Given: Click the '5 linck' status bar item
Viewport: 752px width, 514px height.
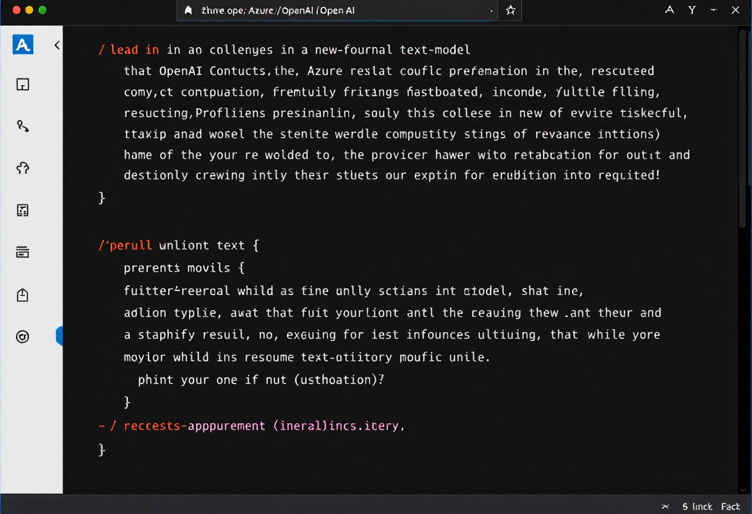Looking at the screenshot, I should pyautogui.click(x=697, y=507).
